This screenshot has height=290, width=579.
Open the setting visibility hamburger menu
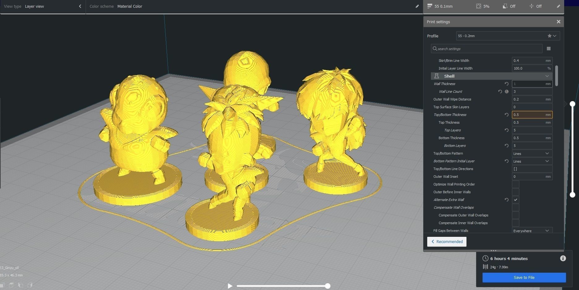click(x=549, y=49)
